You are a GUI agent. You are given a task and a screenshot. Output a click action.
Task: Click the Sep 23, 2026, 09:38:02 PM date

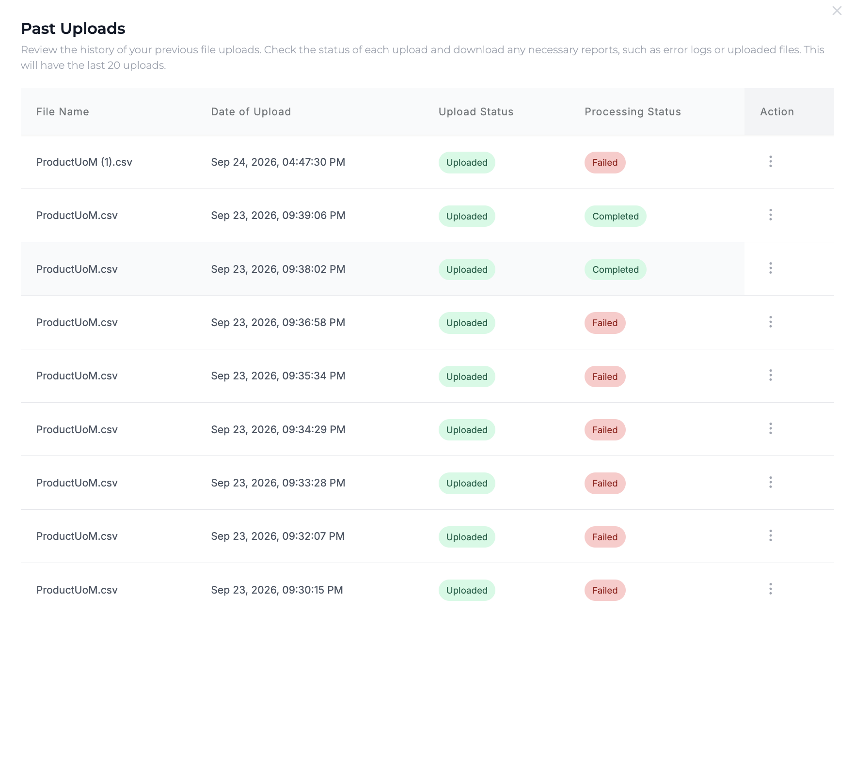(278, 269)
